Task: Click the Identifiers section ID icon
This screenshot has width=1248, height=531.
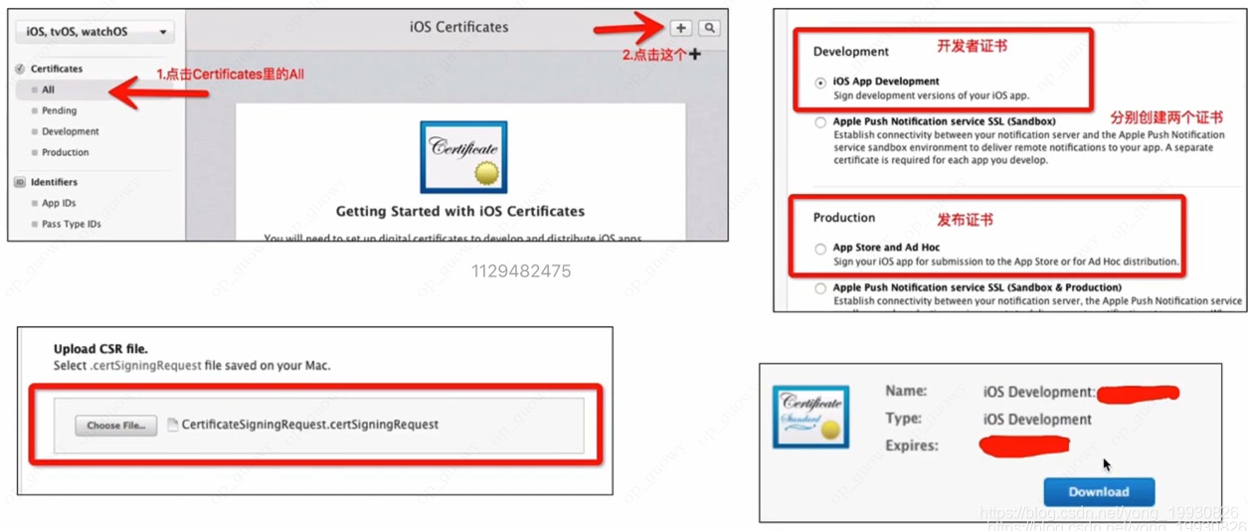Action: [20, 182]
